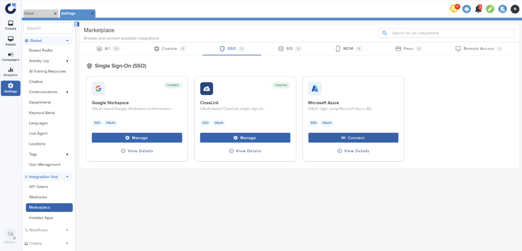Select the Remote Access tab
522x251 pixels.
pos(479,48)
